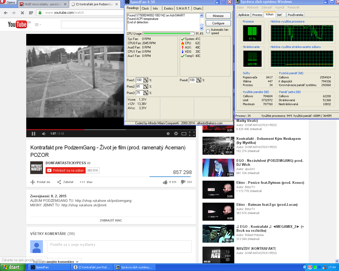The image size is (339, 271).
Task: Adjust Pwm1 value spinner arrows
Action: tap(146, 80)
